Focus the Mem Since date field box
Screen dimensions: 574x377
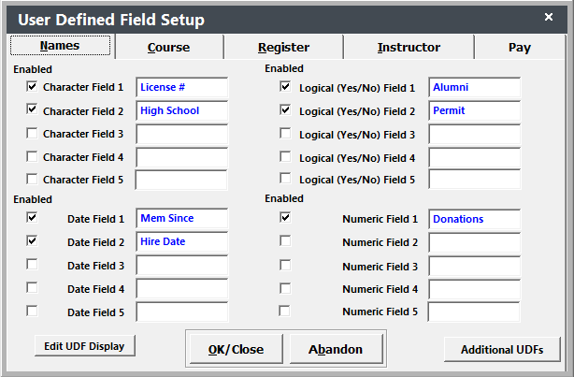(181, 219)
